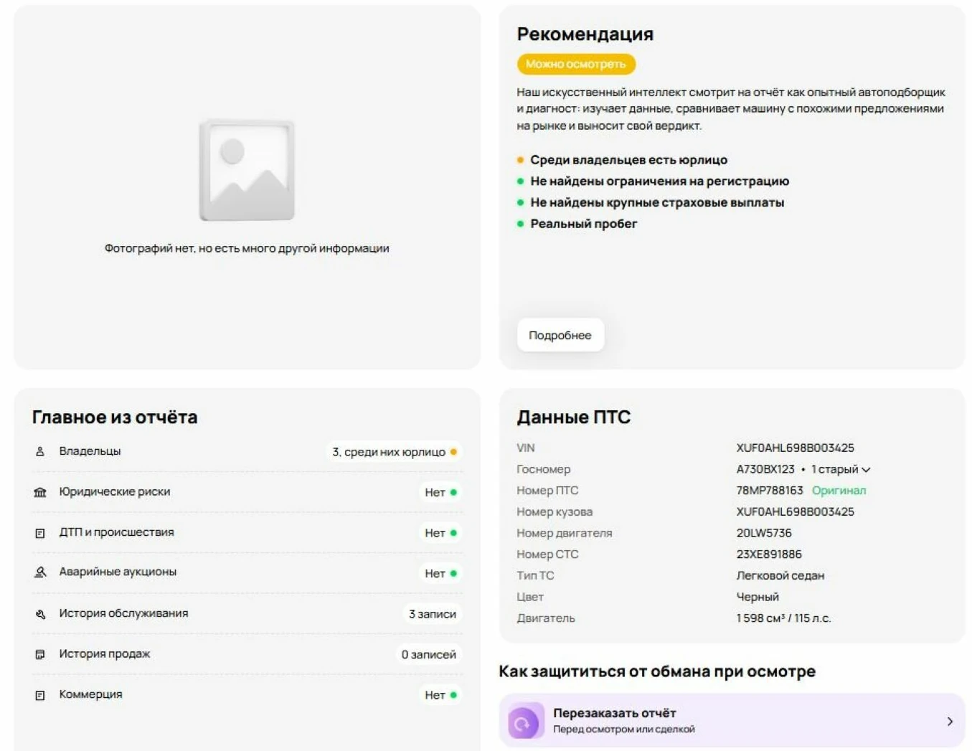Click the 'Можно осмотреть' yellow badge

[x=576, y=64]
